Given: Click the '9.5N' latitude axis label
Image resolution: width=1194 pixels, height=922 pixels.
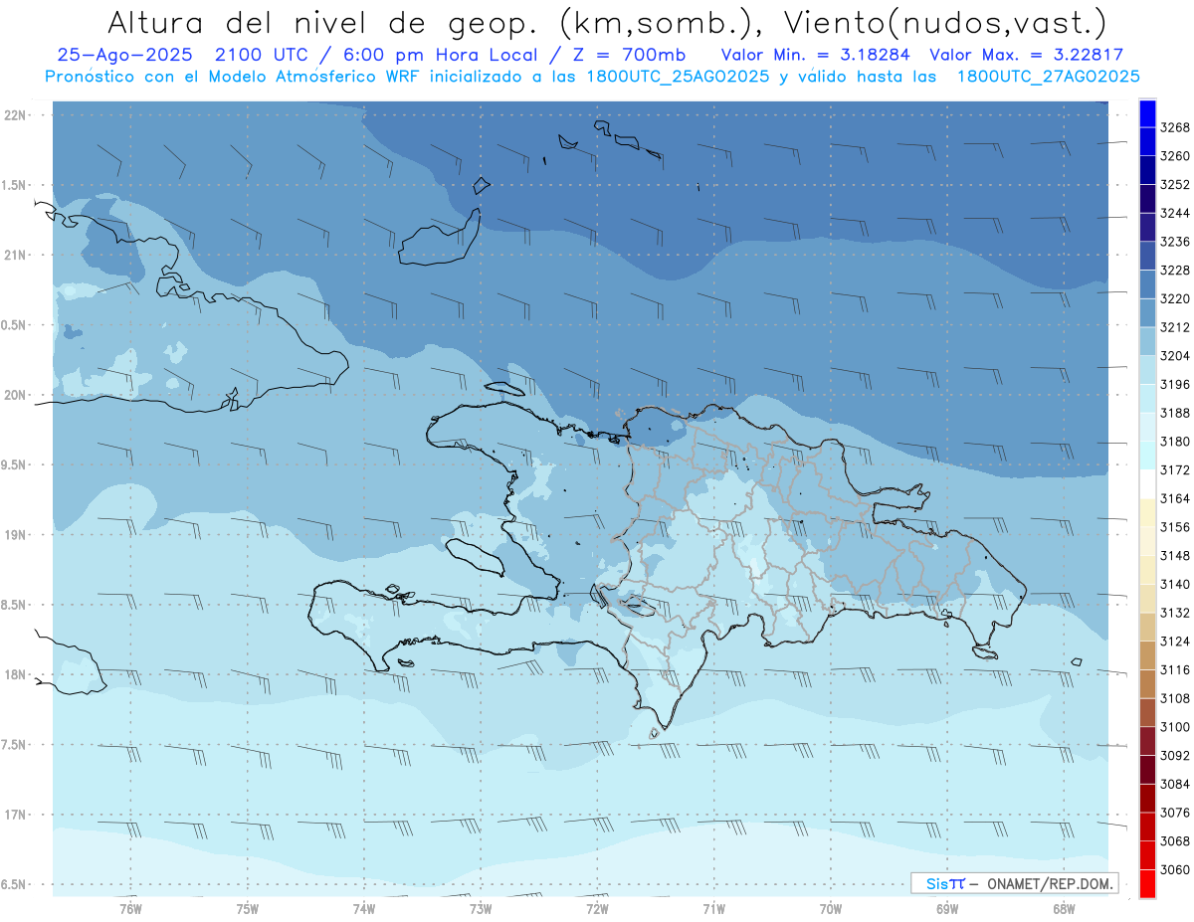Looking at the screenshot, I should coord(13,464).
